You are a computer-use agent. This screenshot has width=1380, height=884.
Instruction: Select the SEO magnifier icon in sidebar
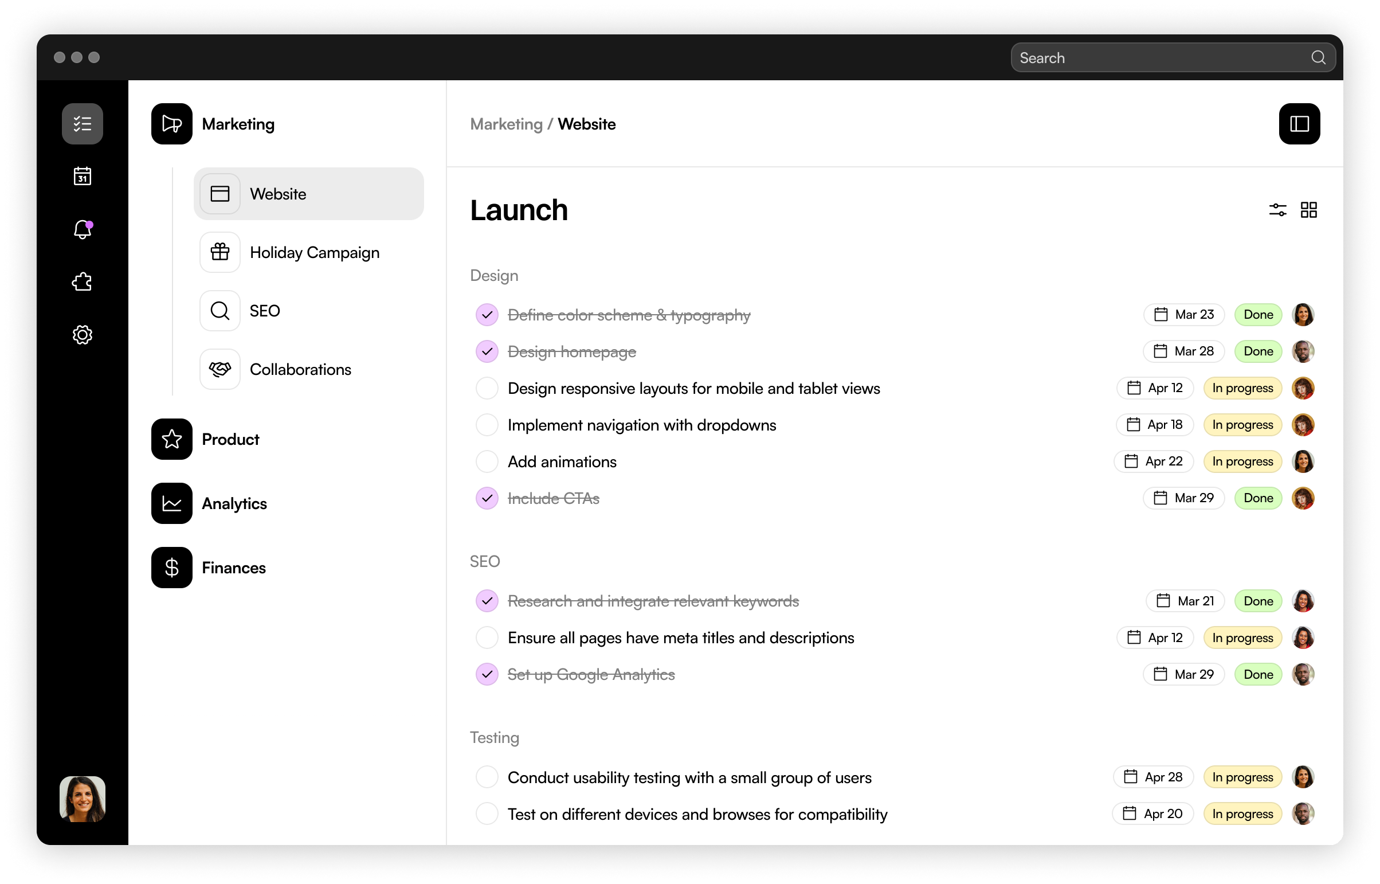point(219,310)
